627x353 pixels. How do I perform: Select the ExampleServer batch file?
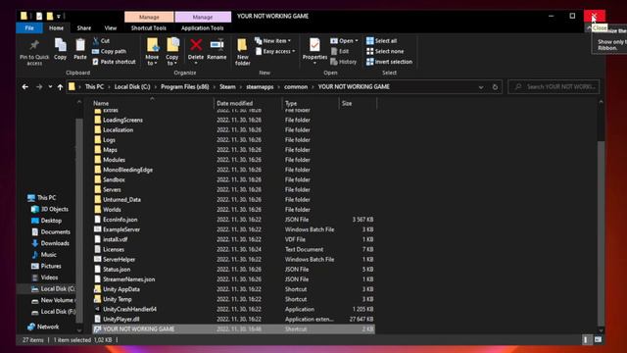click(x=121, y=229)
